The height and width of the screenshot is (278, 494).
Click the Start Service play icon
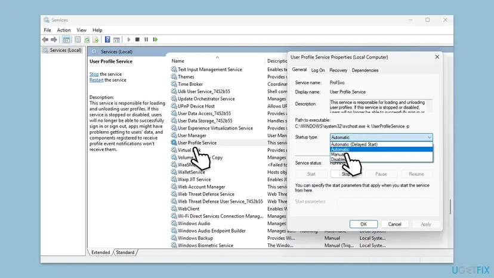(128, 39)
